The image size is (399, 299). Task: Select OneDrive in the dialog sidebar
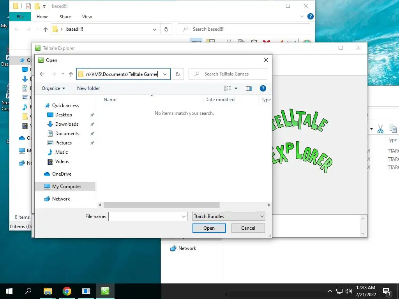(x=62, y=174)
